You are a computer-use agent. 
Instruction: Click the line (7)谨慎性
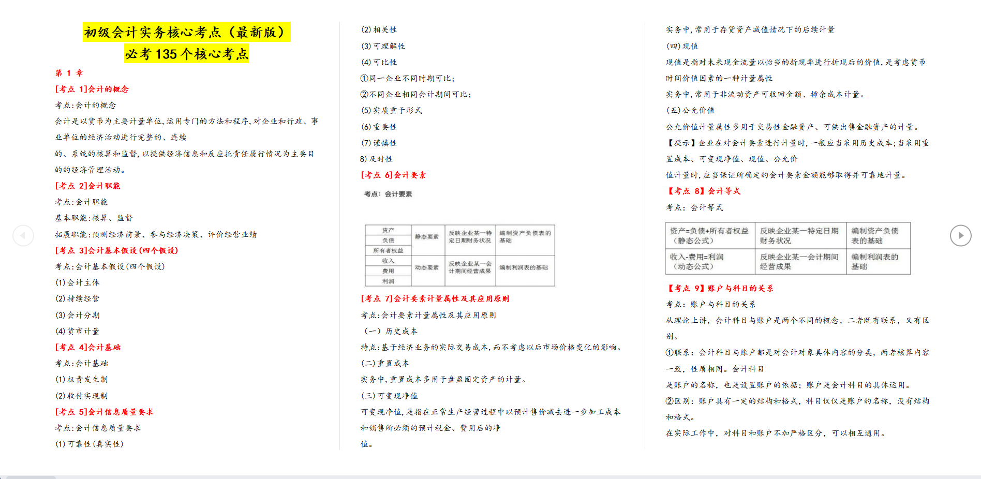(379, 143)
